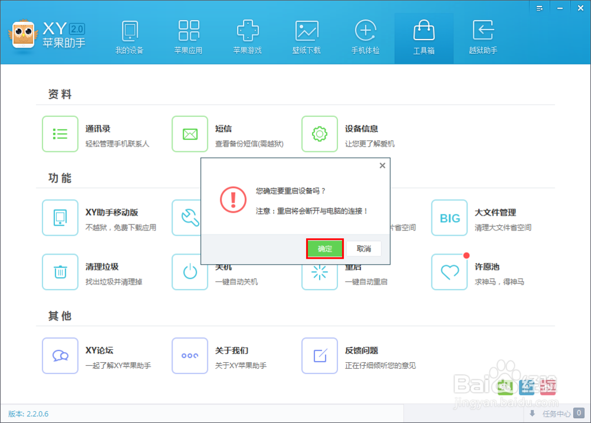Click 一键自动关机 description text
Viewport: 591px width, 423px height.
coord(236,281)
